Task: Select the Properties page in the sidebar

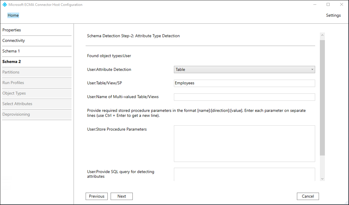Action: (x=12, y=30)
